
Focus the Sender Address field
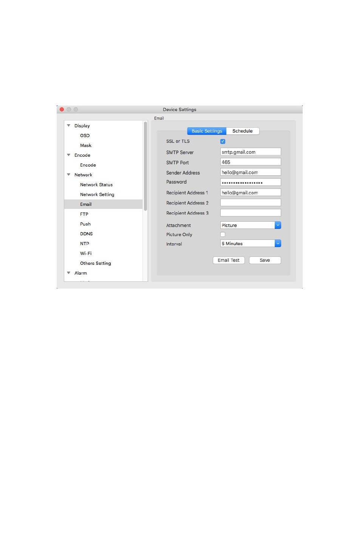251,172
